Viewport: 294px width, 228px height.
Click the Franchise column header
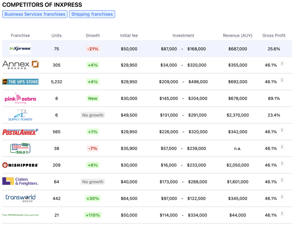(20, 35)
